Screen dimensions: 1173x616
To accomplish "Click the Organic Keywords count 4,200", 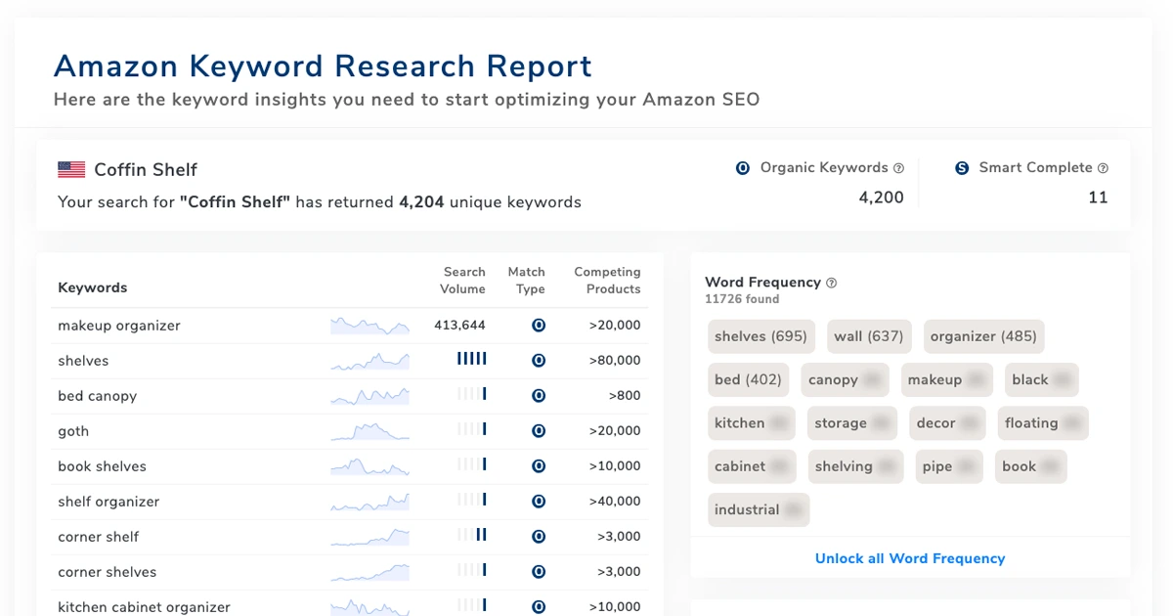I will pos(882,198).
